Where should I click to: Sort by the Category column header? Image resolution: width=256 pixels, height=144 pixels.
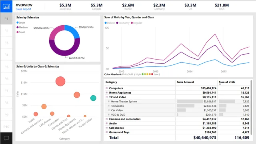(111, 82)
